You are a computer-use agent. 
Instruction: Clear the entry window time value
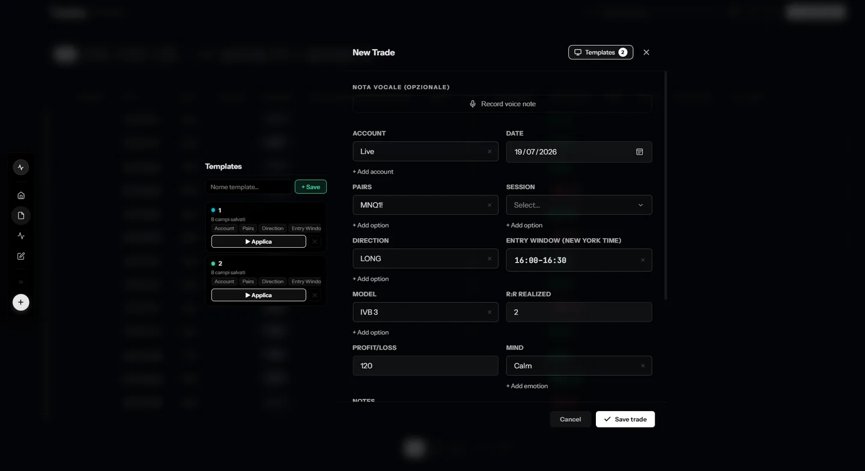point(643,260)
